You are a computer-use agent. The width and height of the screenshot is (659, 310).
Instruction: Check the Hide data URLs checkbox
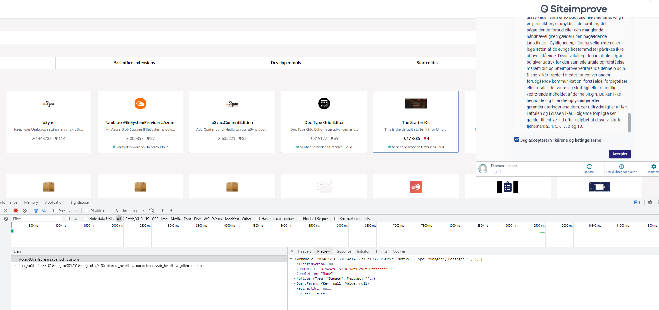tap(86, 218)
